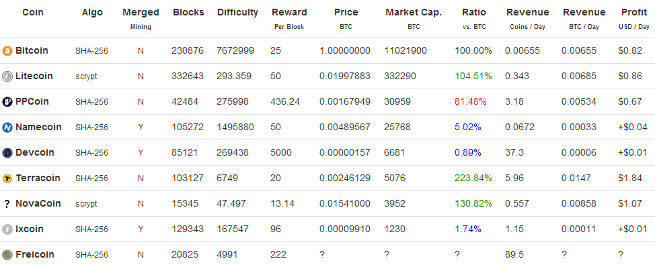Click the gray Ixcoin logo icon
Screen dimensions: 655x267
7,229
